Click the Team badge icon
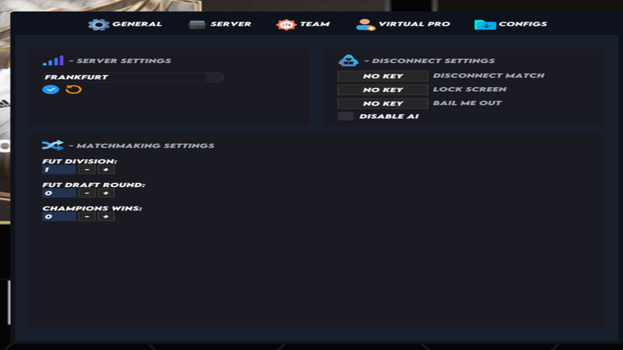Image resolution: width=623 pixels, height=350 pixels. click(286, 24)
